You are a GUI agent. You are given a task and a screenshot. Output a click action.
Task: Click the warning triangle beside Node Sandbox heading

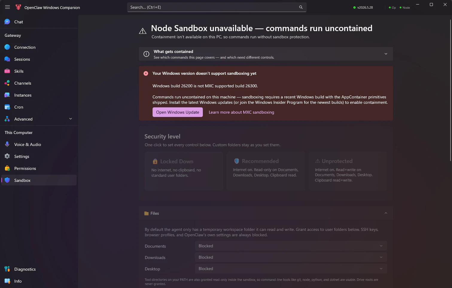click(x=143, y=31)
